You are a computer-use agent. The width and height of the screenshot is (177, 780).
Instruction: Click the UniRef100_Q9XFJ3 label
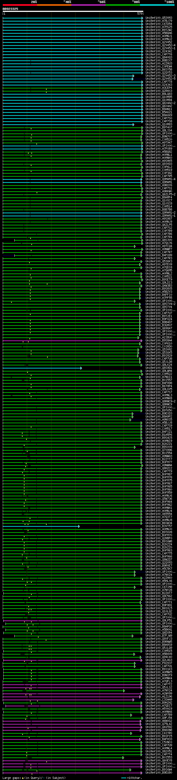point(159,639)
